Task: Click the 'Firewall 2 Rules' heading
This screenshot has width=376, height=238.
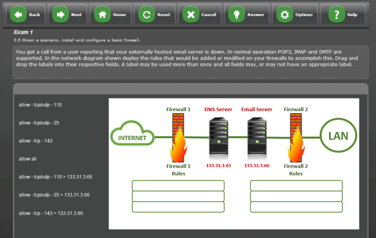Action: point(296,169)
